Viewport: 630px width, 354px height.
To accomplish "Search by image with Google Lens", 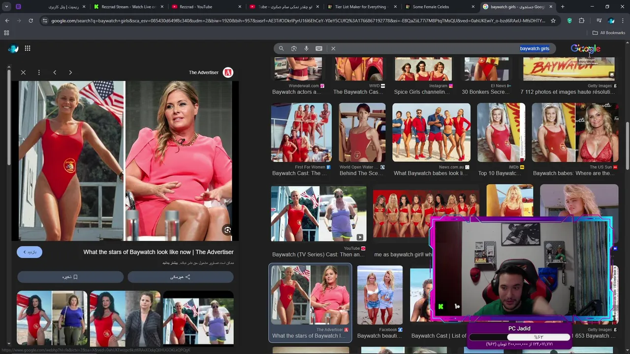I will (x=294, y=49).
